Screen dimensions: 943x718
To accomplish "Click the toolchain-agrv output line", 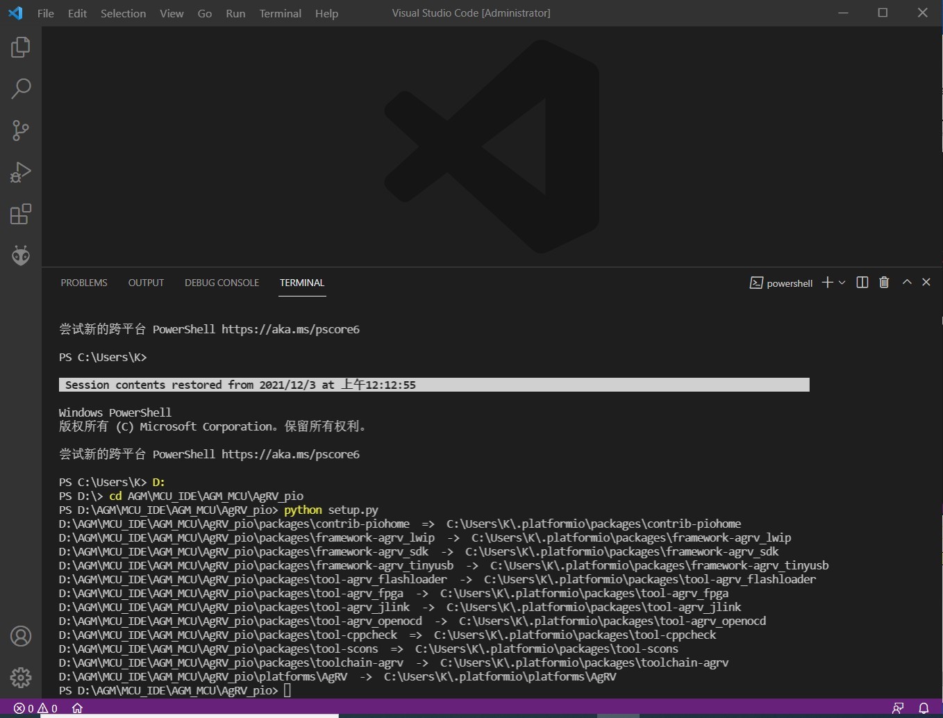I will click(394, 662).
